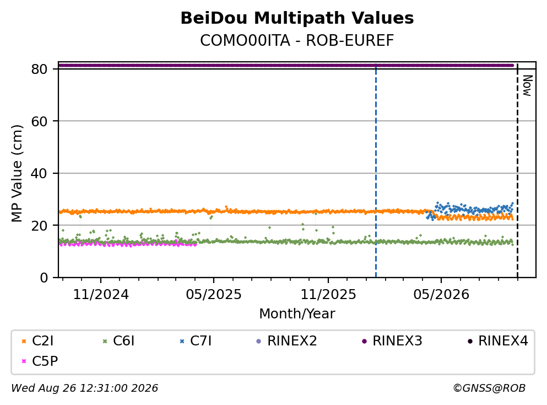This screenshot has width=547, height=405.
Task: Click the 11/2025 x-axis tick label
Action: pyautogui.click(x=328, y=295)
